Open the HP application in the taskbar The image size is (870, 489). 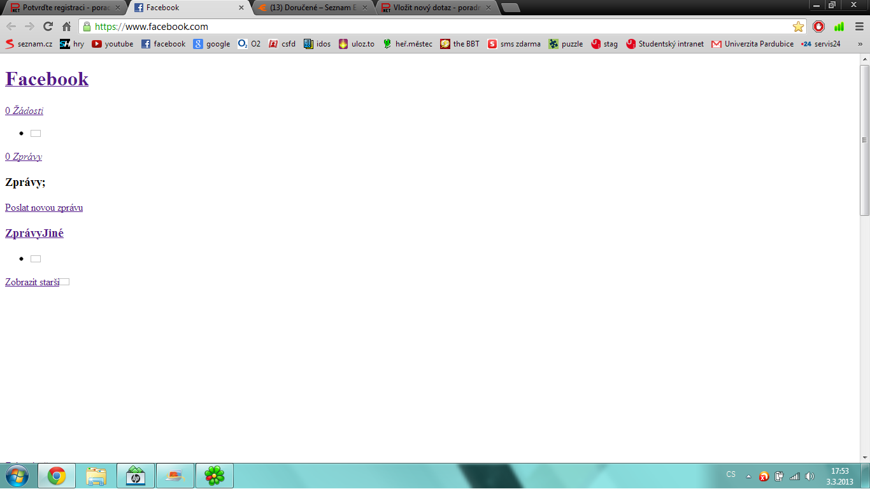[x=136, y=476]
